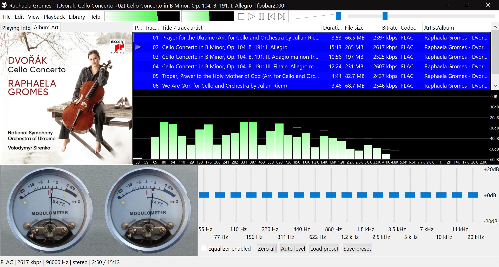Sort playlist by Bitrate column header
Image resolution: width=499 pixels, height=267 pixels.
click(x=384, y=28)
